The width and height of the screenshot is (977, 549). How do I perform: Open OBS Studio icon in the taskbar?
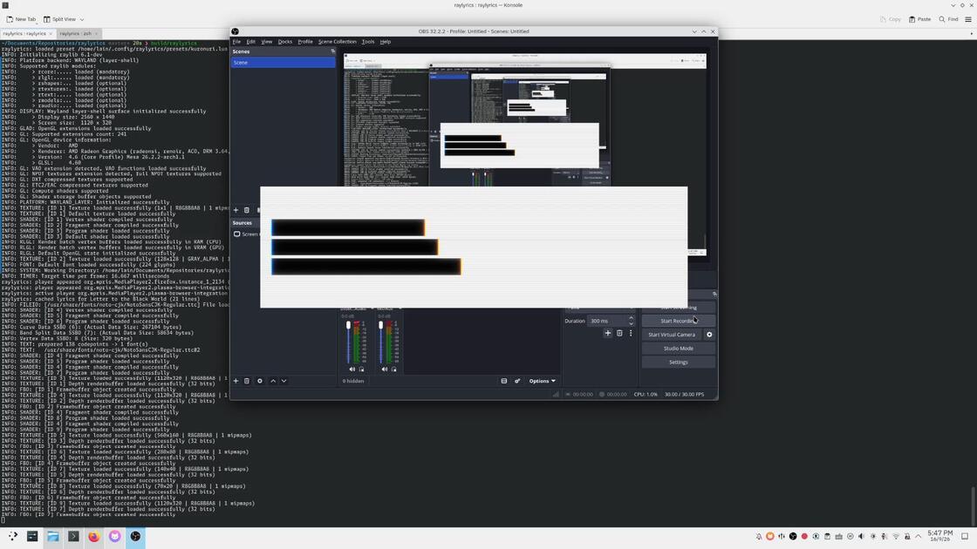135,537
